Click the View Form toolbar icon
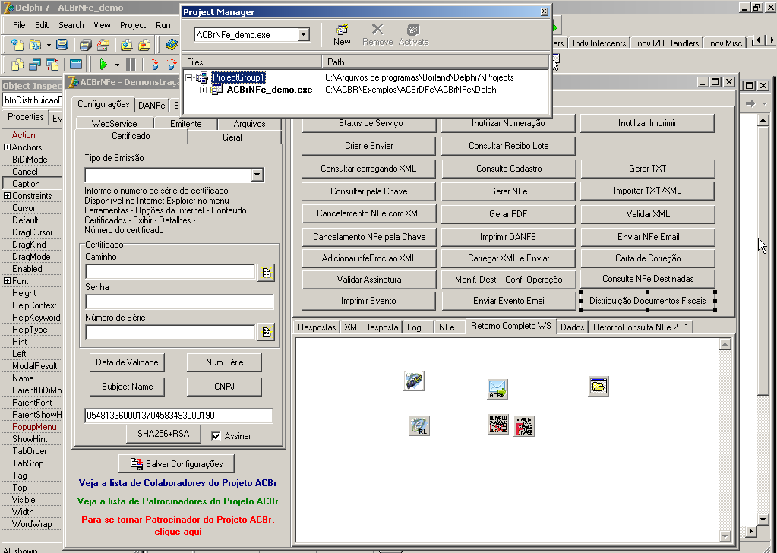Screen dimensions: 777x553 tap(35, 65)
